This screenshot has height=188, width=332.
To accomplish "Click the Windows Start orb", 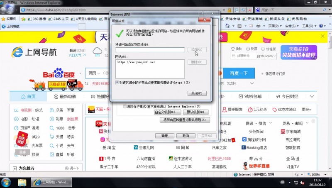I will click(6, 183).
